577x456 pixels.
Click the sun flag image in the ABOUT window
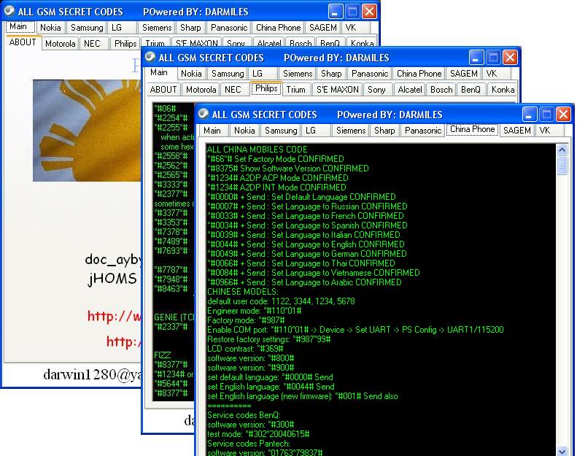pyautogui.click(x=87, y=131)
